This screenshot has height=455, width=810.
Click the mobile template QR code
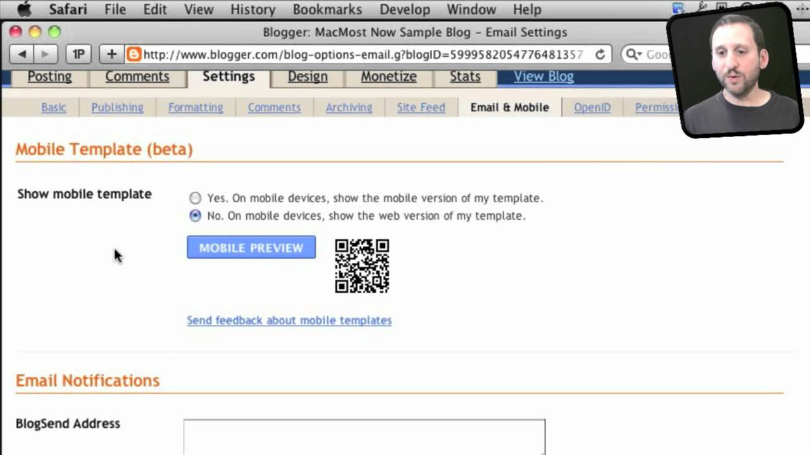coord(362,266)
